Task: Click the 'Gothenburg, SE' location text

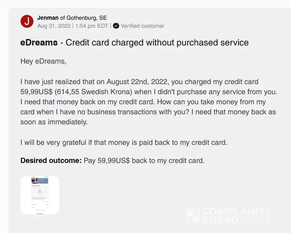Action: coord(86,18)
